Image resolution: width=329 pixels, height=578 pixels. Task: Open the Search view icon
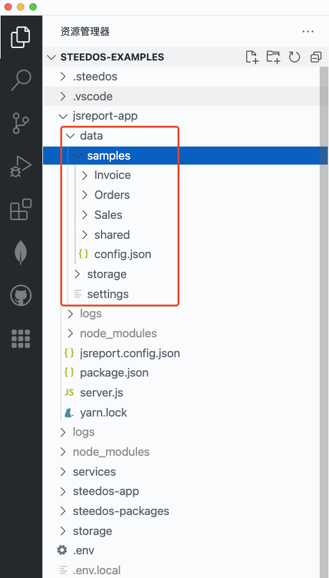[x=21, y=80]
